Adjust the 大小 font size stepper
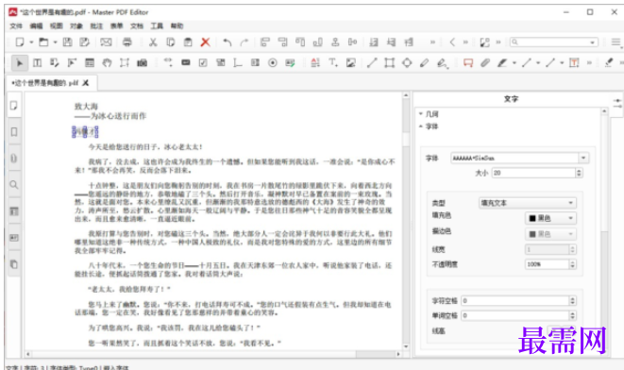624x370 pixels. click(579, 173)
